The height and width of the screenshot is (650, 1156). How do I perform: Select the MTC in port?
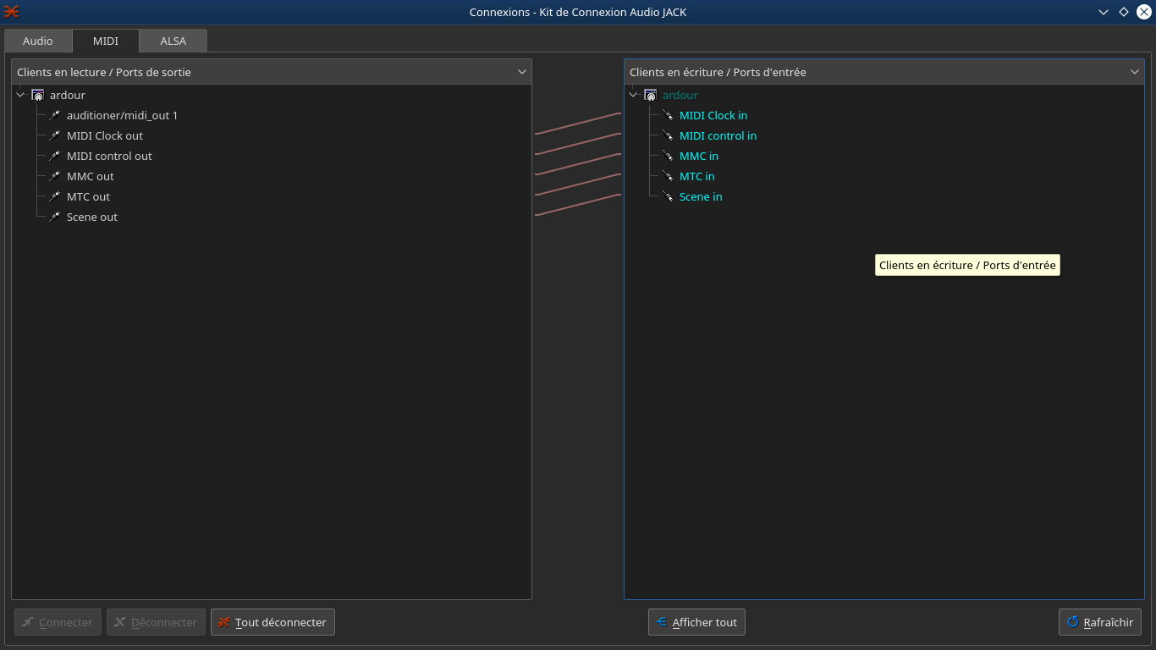click(x=884, y=176)
